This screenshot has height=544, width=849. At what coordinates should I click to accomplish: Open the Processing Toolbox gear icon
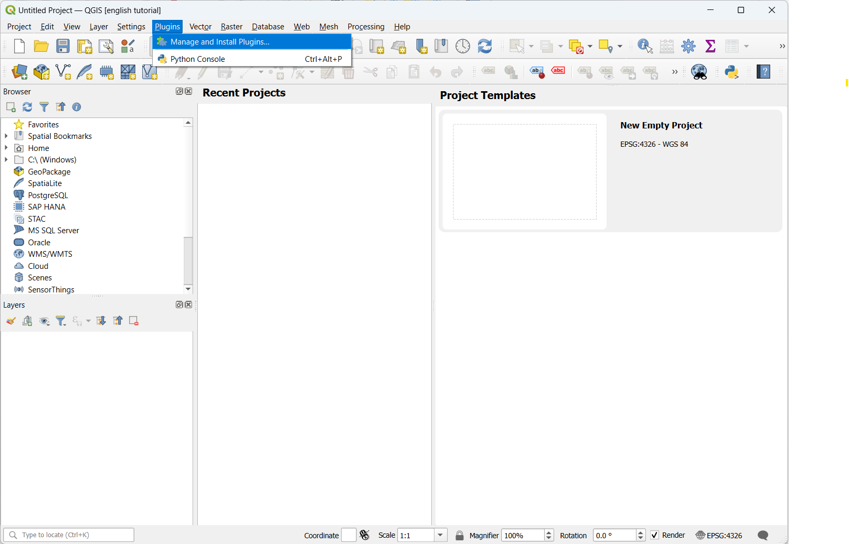688,46
